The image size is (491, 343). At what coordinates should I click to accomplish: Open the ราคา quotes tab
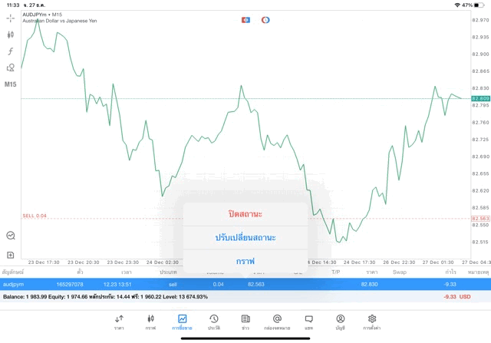(x=119, y=322)
